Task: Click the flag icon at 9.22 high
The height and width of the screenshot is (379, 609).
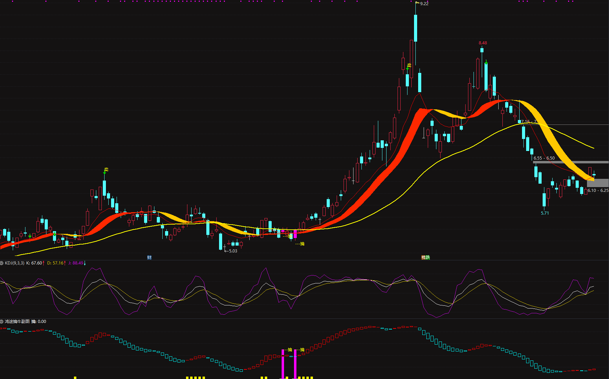Action: pyautogui.click(x=417, y=3)
